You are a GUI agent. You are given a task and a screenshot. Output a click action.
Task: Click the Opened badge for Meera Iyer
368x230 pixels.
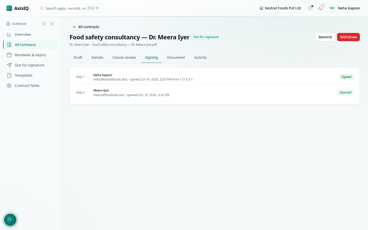click(x=346, y=93)
